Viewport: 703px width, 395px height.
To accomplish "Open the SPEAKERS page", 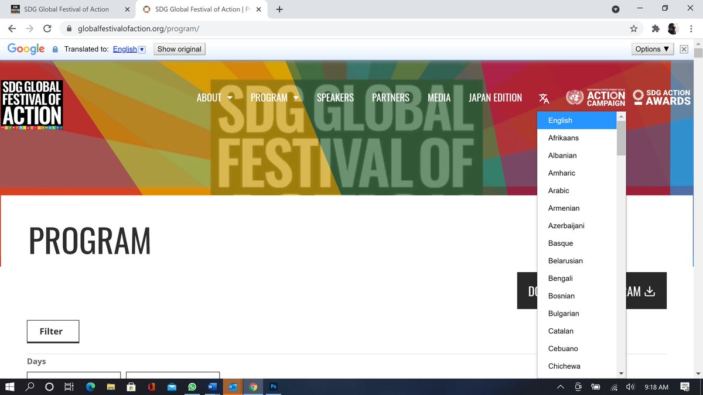I will coord(335,98).
